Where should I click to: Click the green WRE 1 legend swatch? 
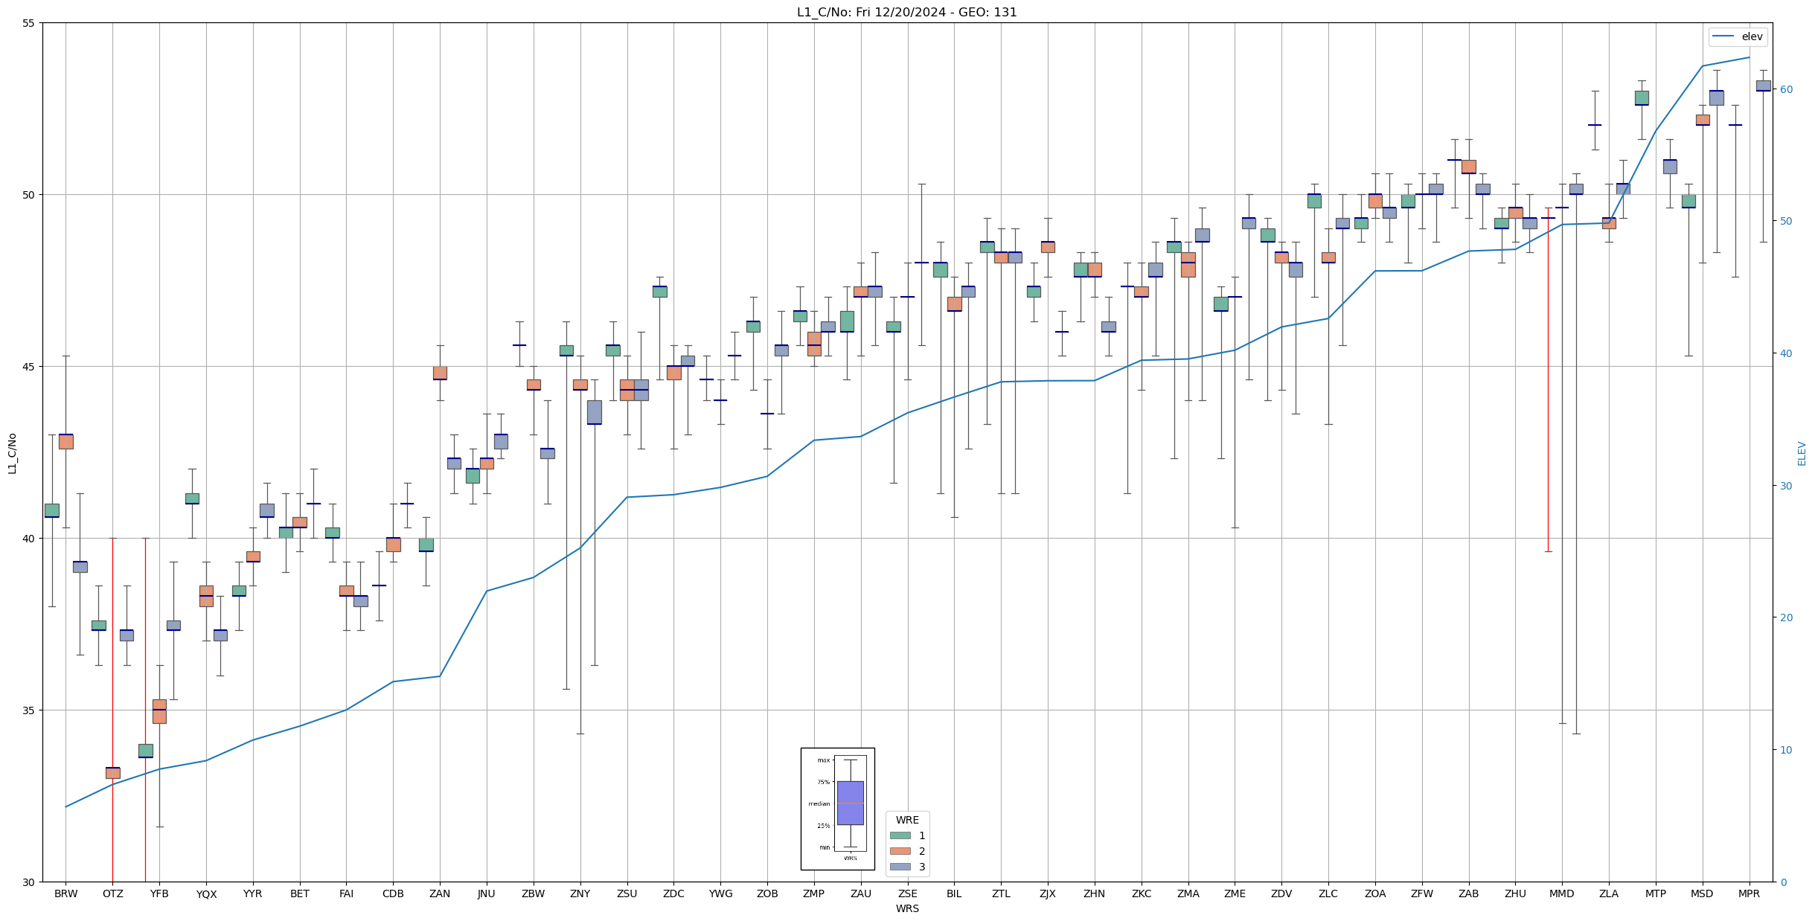pos(900,835)
